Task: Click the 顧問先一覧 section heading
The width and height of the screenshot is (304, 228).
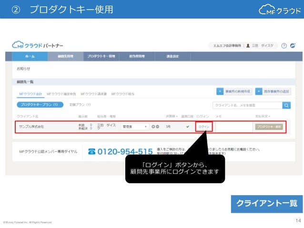Action: coord(25,82)
